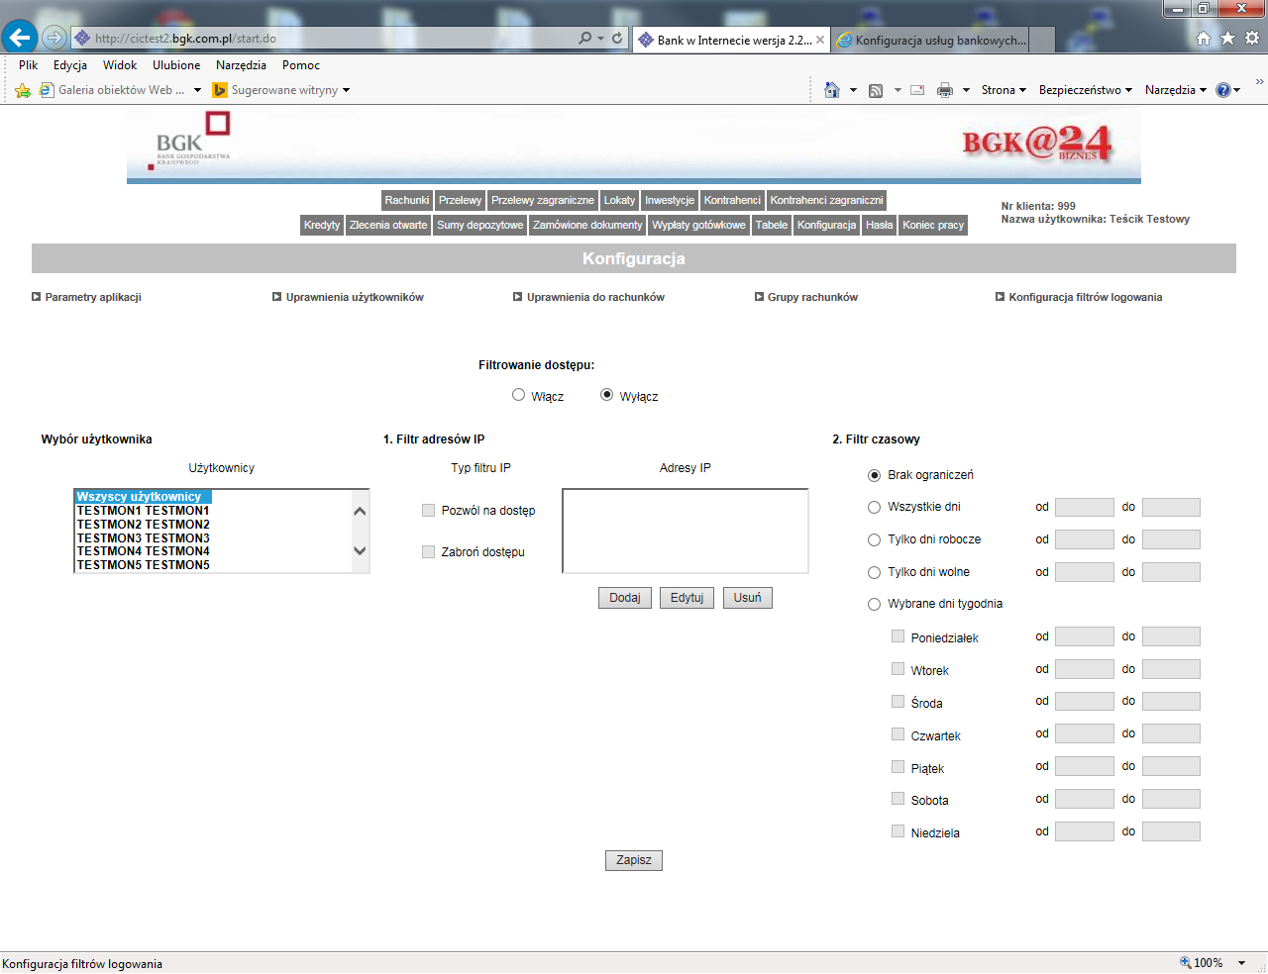
Task: Expand the RSS feeds dropdown arrow
Action: [898, 90]
